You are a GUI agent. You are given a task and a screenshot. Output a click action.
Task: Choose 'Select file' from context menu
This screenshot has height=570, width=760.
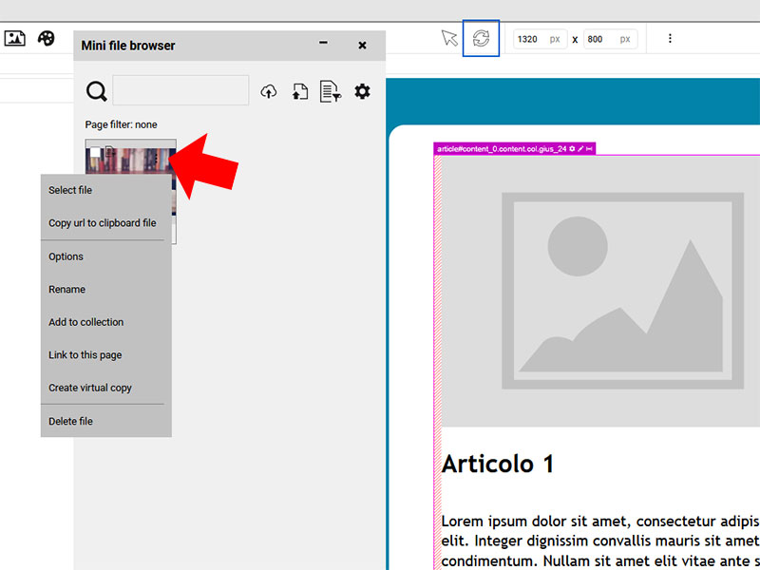pos(70,190)
